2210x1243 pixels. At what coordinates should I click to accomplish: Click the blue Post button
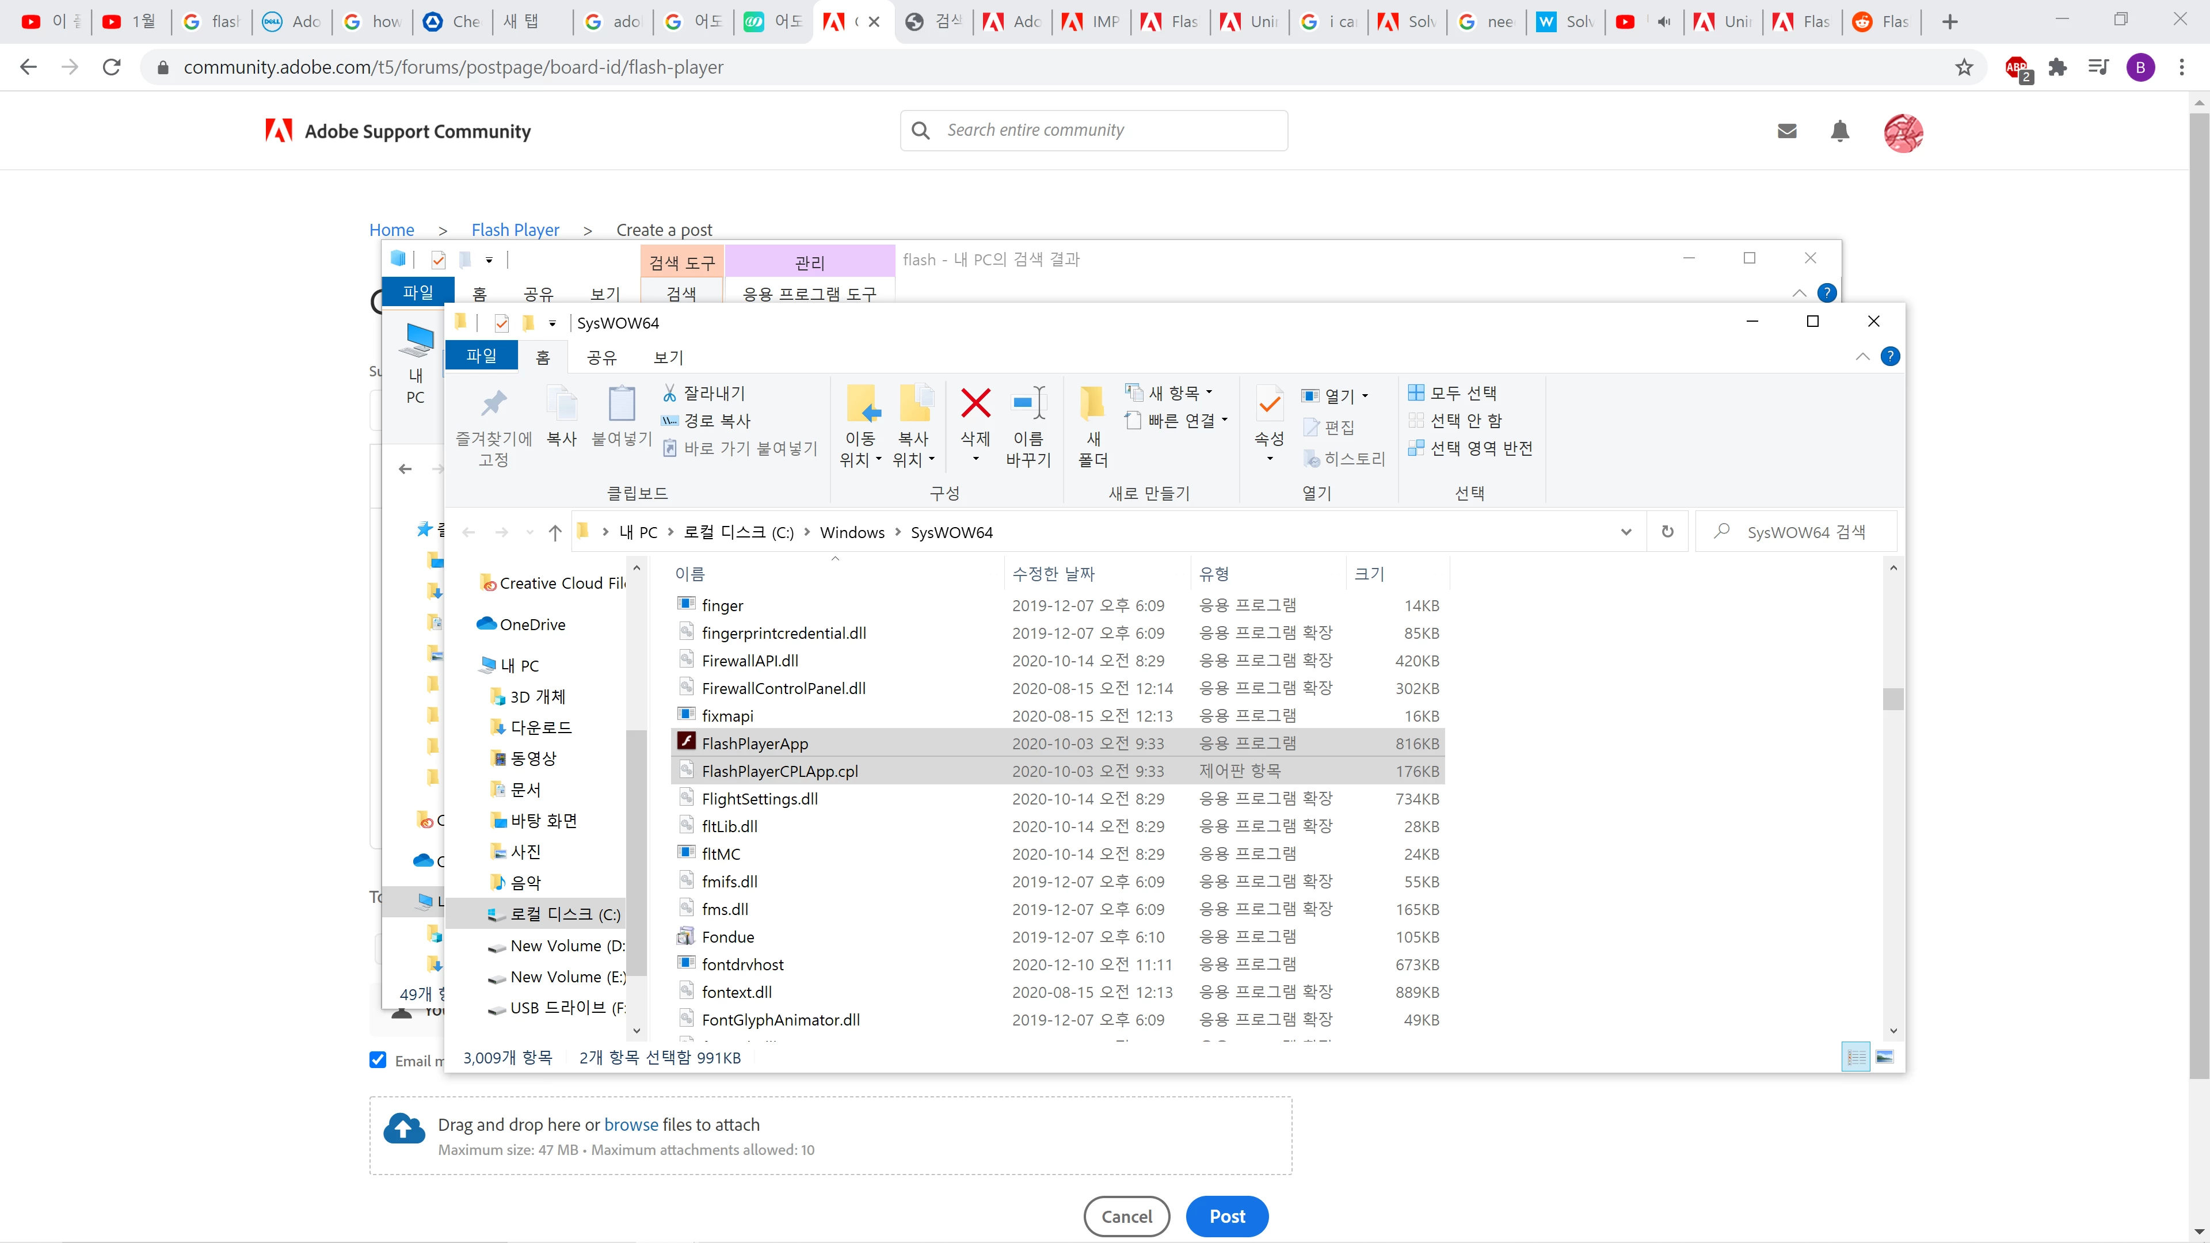1227,1215
